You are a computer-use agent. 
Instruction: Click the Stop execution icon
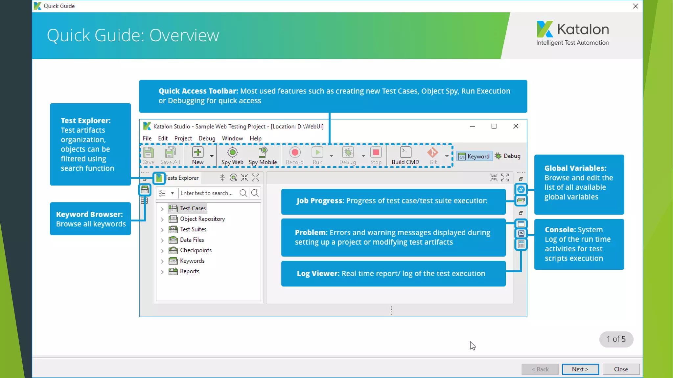[x=376, y=153]
